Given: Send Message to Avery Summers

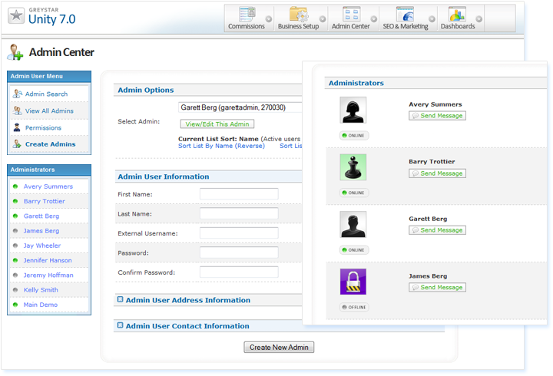Looking at the screenshot, I should click(437, 116).
